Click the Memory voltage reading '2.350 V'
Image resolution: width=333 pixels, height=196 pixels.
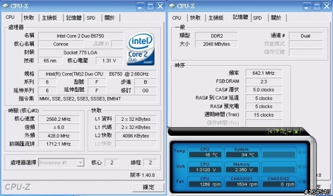(x=241, y=170)
